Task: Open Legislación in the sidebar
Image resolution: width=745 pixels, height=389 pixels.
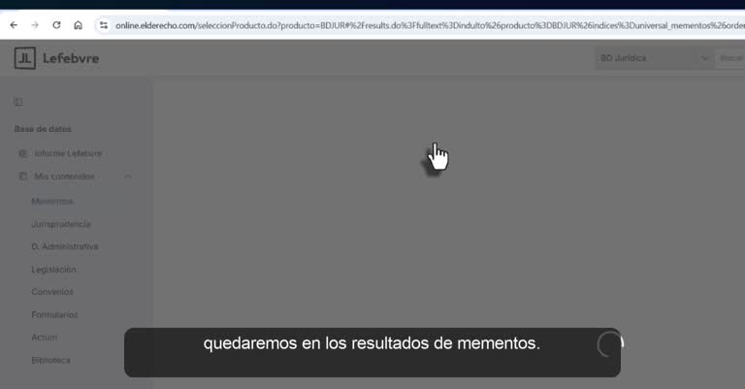Action: 53,270
